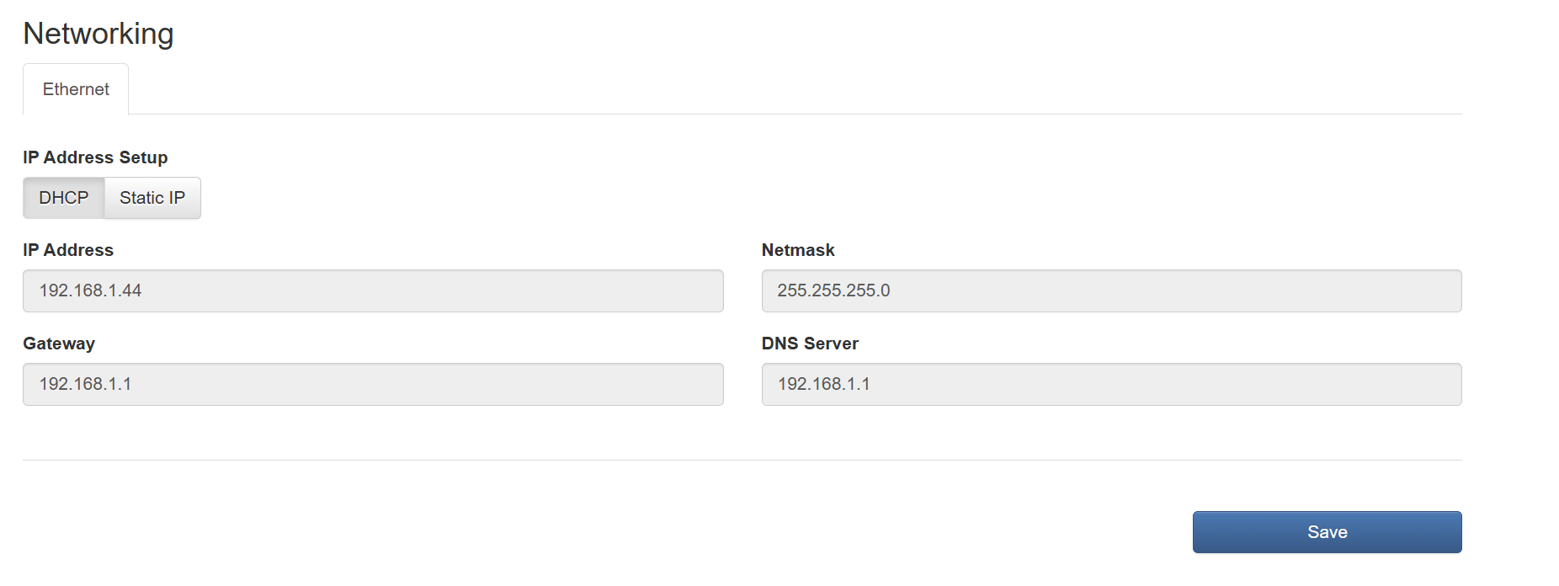Click the gateway value 192.168.1.1

(x=85, y=384)
